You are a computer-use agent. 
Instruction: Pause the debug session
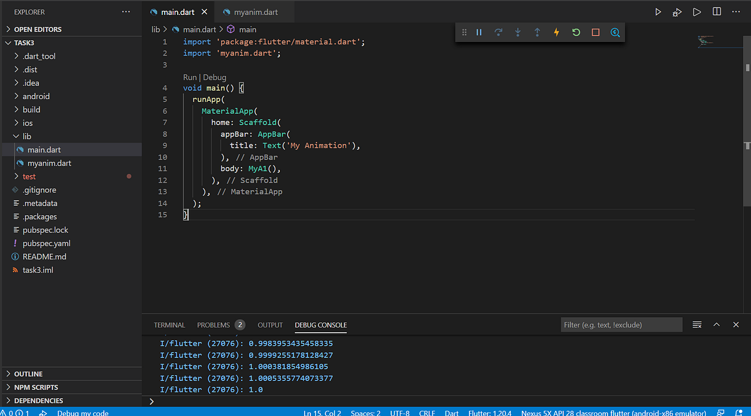(479, 33)
